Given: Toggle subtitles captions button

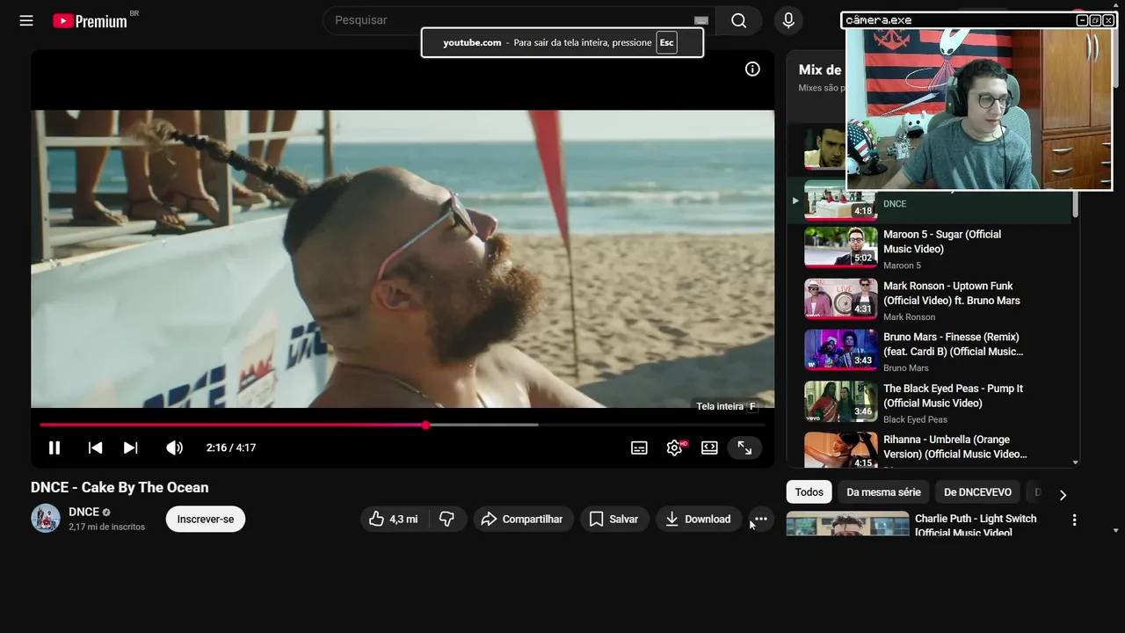Looking at the screenshot, I should click(639, 447).
